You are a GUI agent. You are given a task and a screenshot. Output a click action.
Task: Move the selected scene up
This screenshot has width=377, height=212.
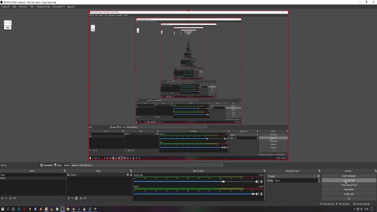[x=11, y=198]
